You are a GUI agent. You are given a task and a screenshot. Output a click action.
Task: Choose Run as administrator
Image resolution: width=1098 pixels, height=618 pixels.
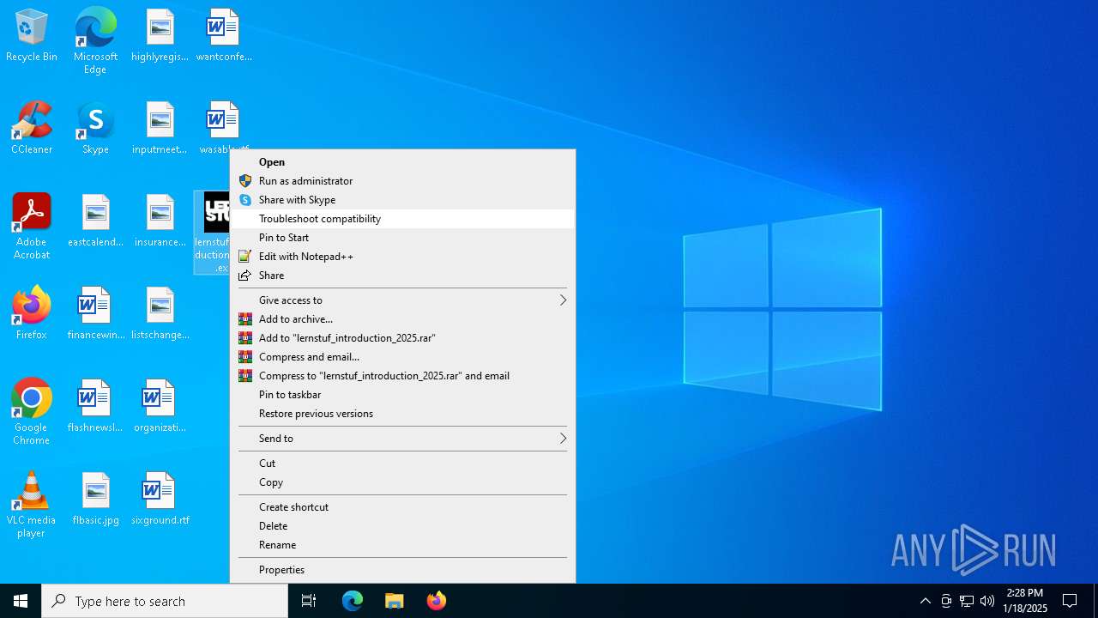[402, 181]
